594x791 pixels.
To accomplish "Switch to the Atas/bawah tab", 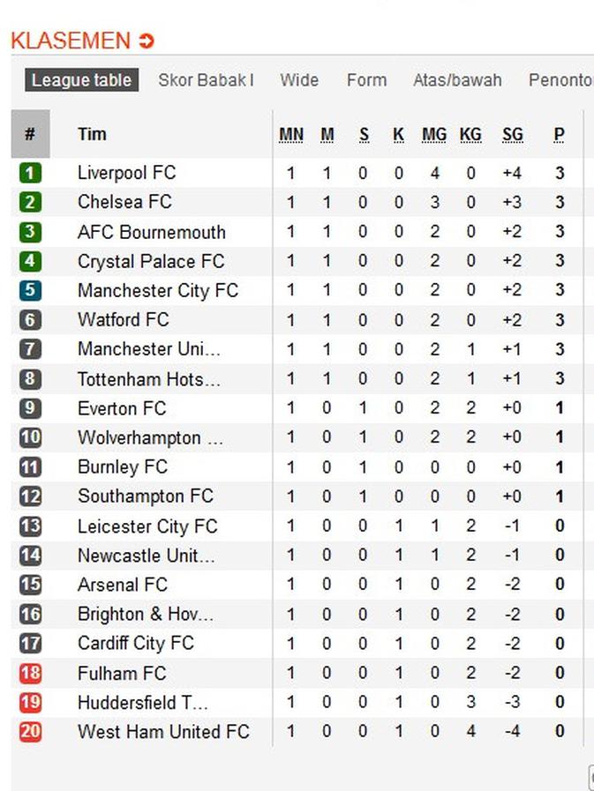I will coord(457,80).
